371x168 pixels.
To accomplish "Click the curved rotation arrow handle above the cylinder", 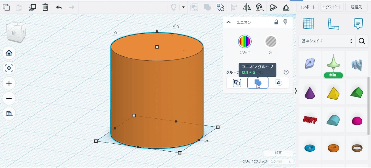I will pyautogui.click(x=176, y=27).
